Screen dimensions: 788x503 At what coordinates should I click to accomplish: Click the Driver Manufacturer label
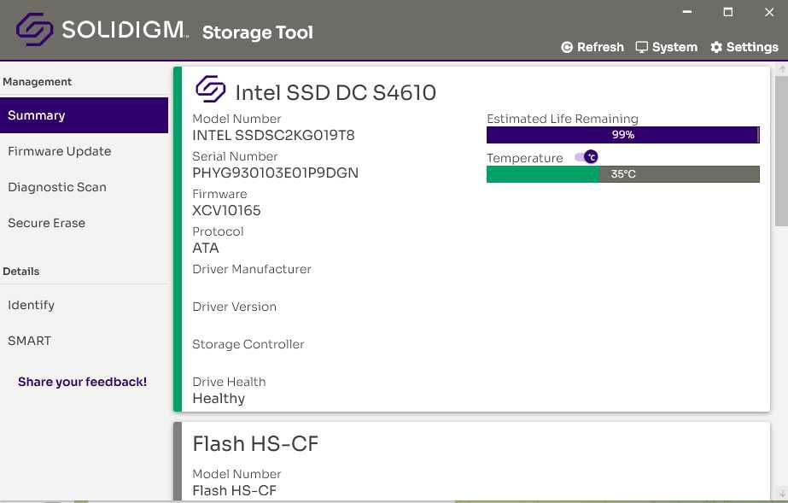point(252,269)
